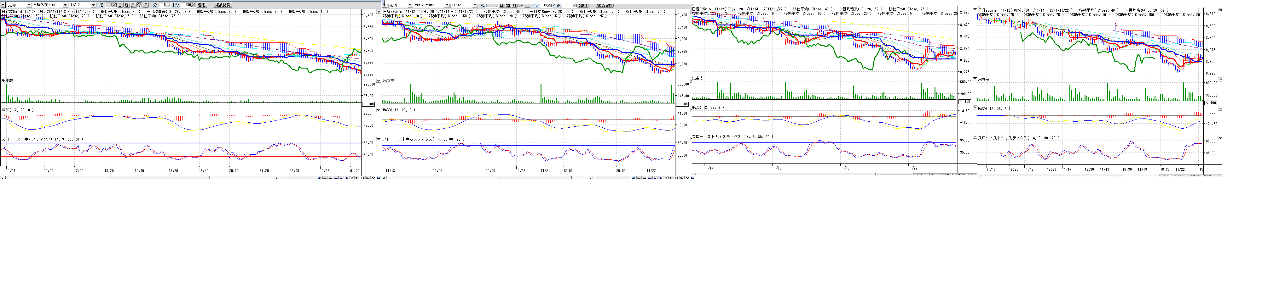1262x283 pixels.
Task: Select the daily 日 timeframe button in first chart
Action: pyautogui.click(x=120, y=5)
